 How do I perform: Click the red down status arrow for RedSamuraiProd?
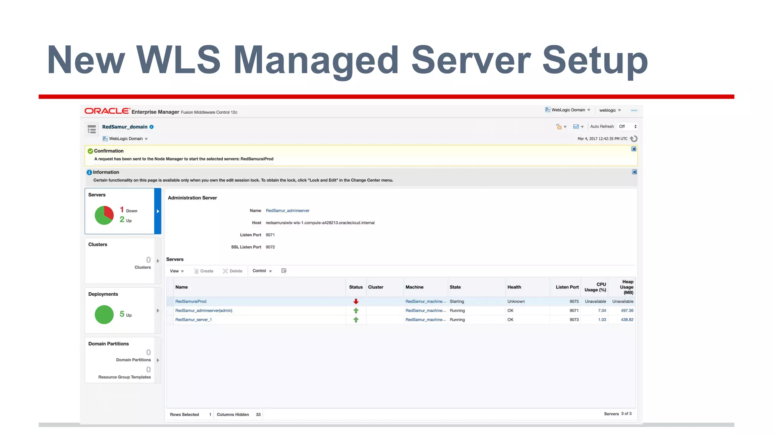pyautogui.click(x=356, y=301)
